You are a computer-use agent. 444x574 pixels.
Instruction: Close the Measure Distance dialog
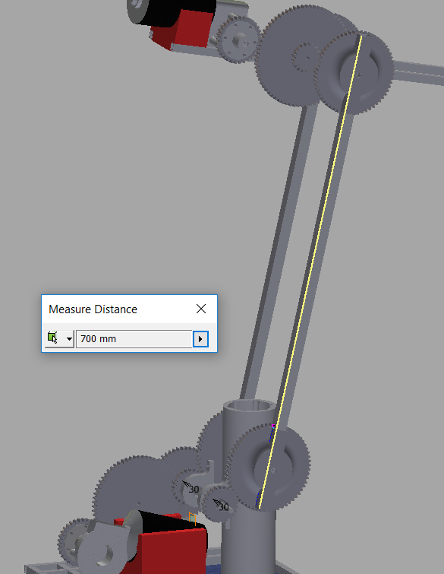(x=201, y=309)
